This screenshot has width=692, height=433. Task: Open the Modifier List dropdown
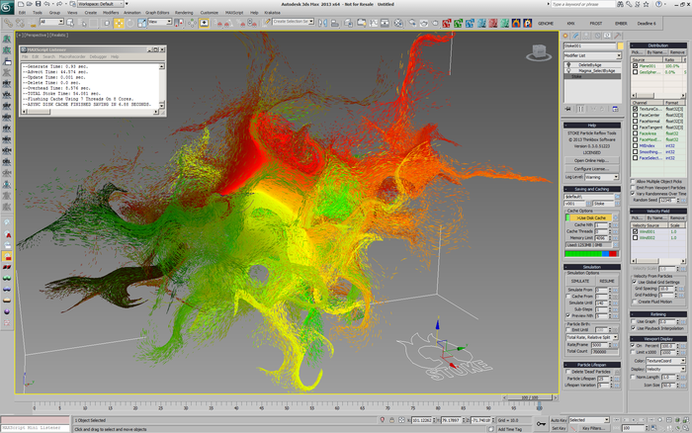(x=593, y=55)
